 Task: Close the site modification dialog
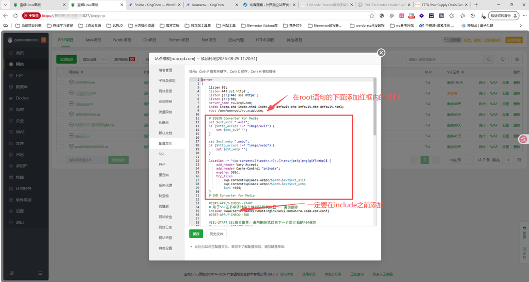pos(381,53)
